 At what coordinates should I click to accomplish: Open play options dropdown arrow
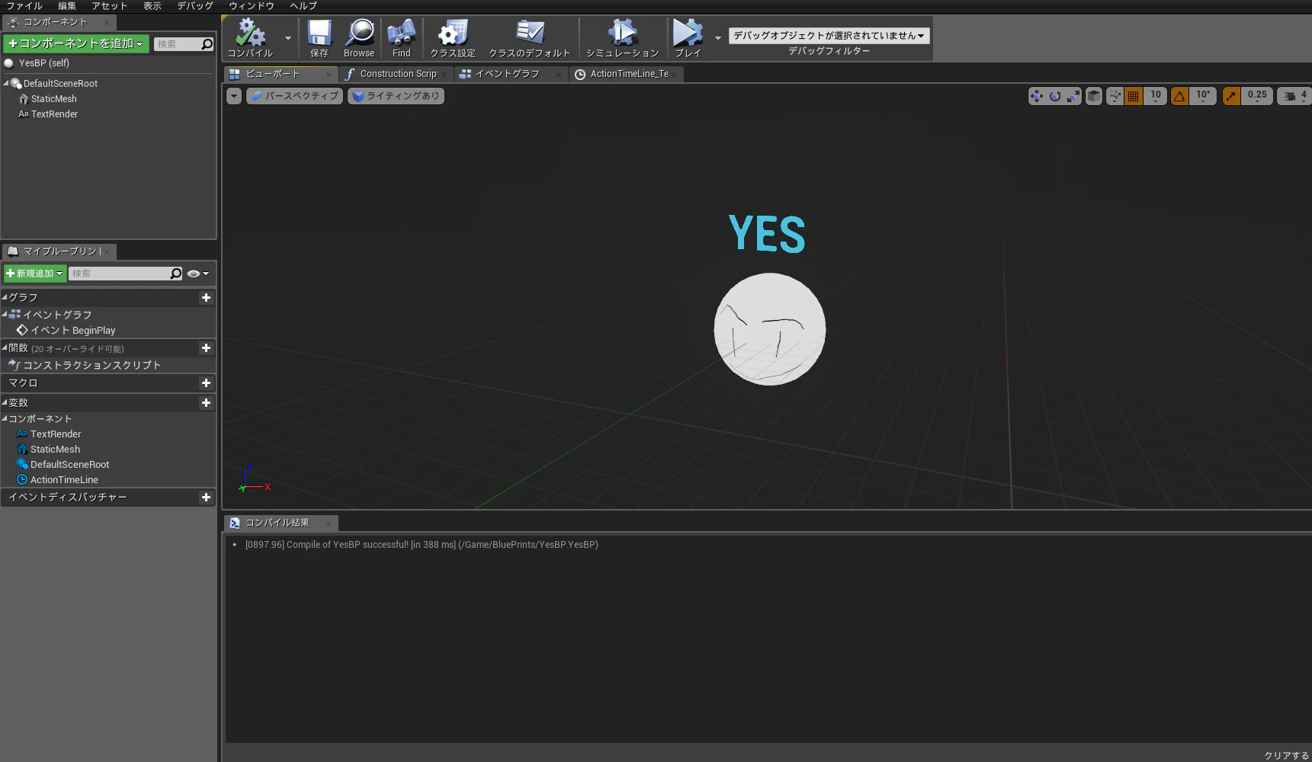click(x=717, y=38)
